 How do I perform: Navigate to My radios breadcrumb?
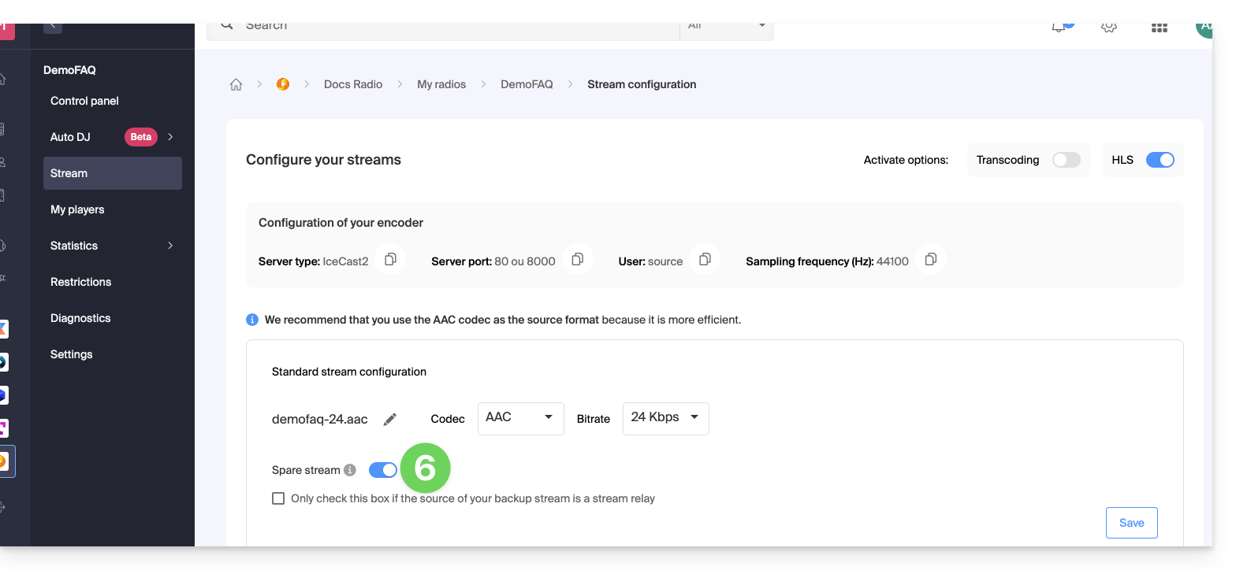click(441, 84)
